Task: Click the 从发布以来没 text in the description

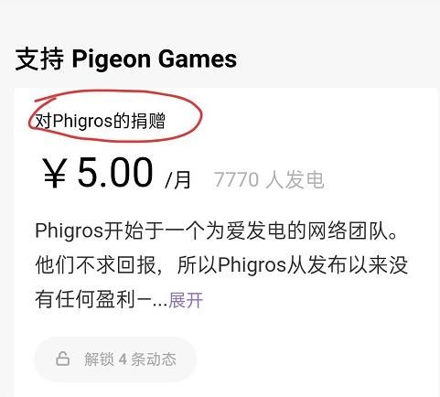Action: click(348, 265)
